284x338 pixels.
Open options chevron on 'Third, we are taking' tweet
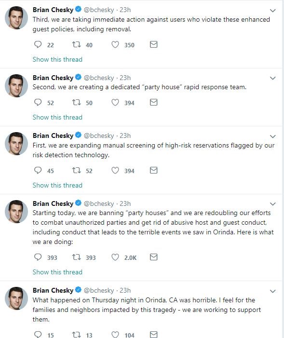273,10
